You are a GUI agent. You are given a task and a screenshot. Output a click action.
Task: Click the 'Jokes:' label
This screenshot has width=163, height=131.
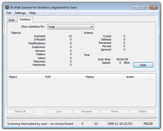pyautogui.click(x=42, y=58)
